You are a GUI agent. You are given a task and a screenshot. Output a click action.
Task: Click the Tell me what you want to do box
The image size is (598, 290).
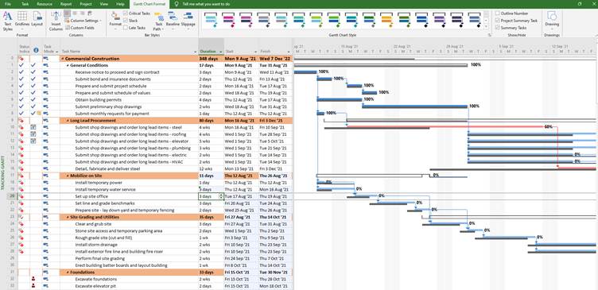tap(206, 4)
